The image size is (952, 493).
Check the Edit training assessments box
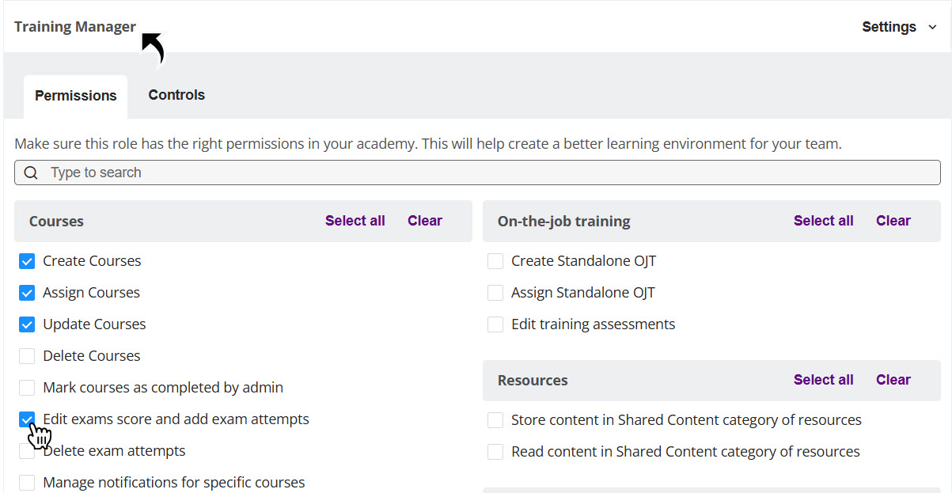pos(495,324)
